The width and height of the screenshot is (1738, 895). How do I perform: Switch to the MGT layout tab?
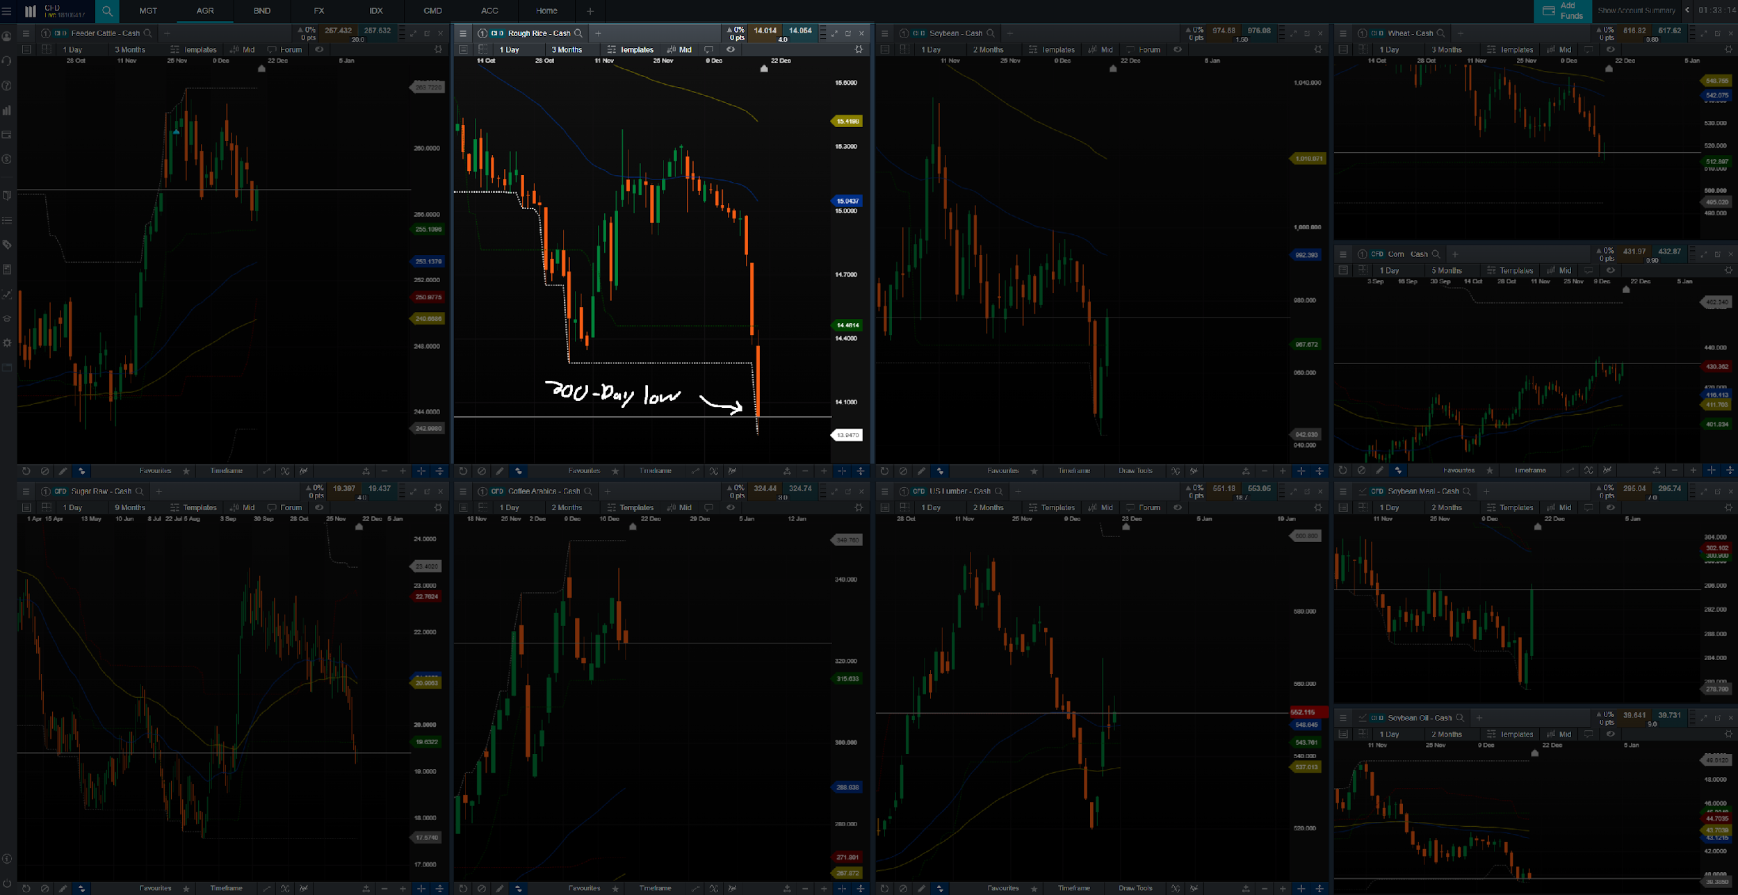[148, 11]
